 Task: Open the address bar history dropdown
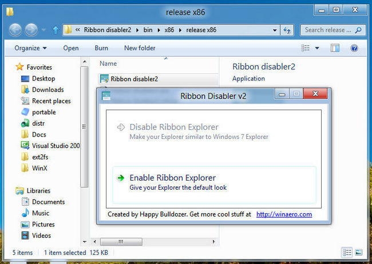pyautogui.click(x=275, y=30)
